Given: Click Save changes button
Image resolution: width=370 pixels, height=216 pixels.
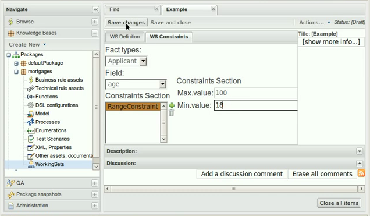Looking at the screenshot, I should pyautogui.click(x=126, y=23).
